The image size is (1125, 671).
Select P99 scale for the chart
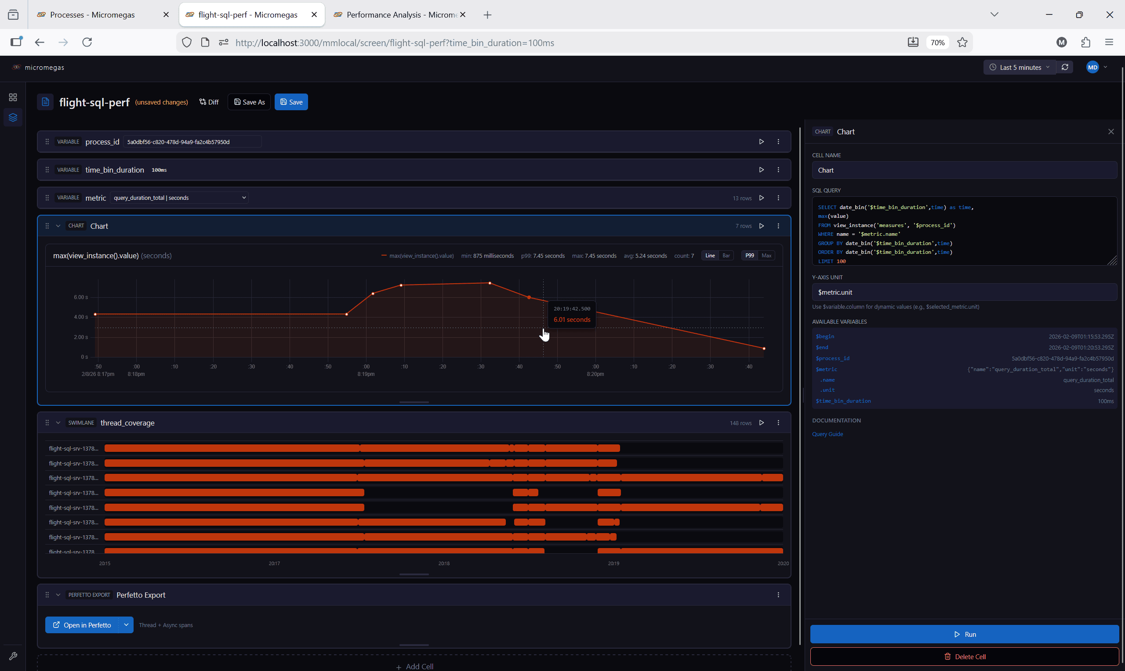coord(750,256)
